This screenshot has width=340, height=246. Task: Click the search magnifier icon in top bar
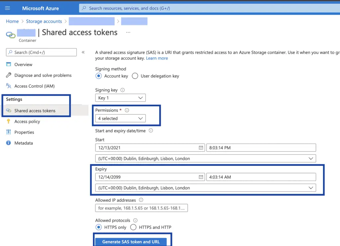tap(84, 8)
